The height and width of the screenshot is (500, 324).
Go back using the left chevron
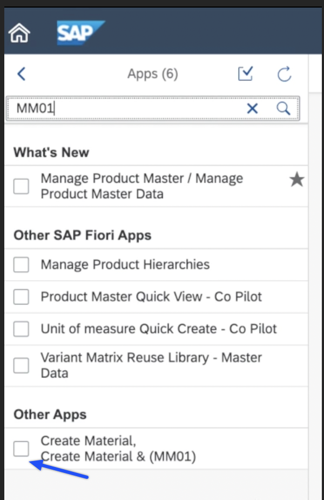pos(22,74)
